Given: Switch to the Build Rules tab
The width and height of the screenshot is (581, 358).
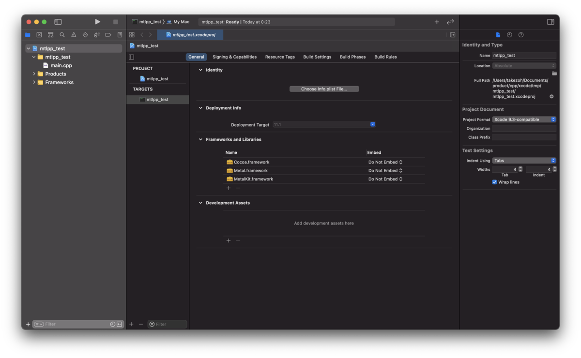Looking at the screenshot, I should coord(385,57).
